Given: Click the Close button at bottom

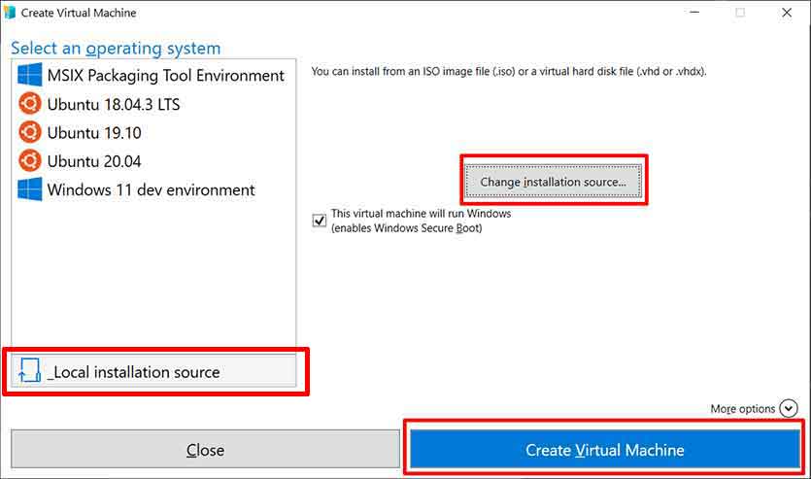Looking at the screenshot, I should (x=205, y=450).
